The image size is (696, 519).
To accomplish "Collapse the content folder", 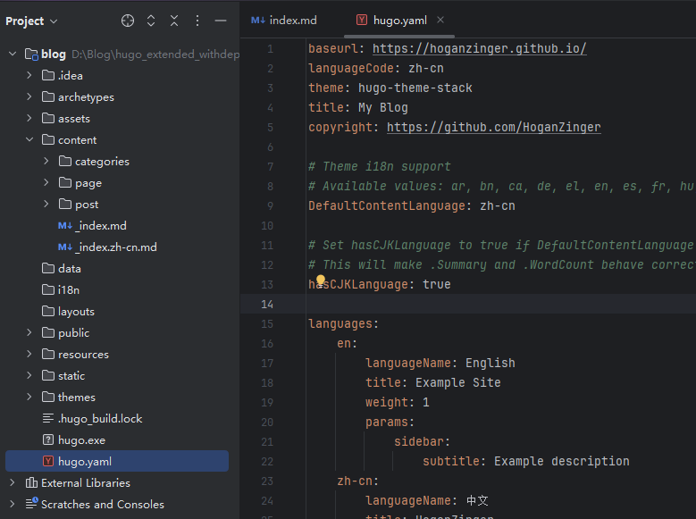I will 29,140.
